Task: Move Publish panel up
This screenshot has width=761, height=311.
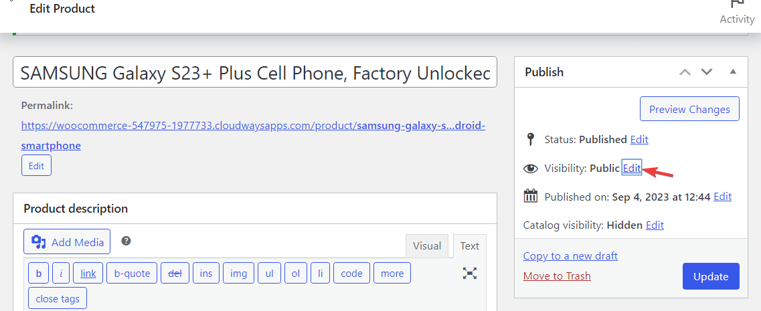Action: coord(685,72)
